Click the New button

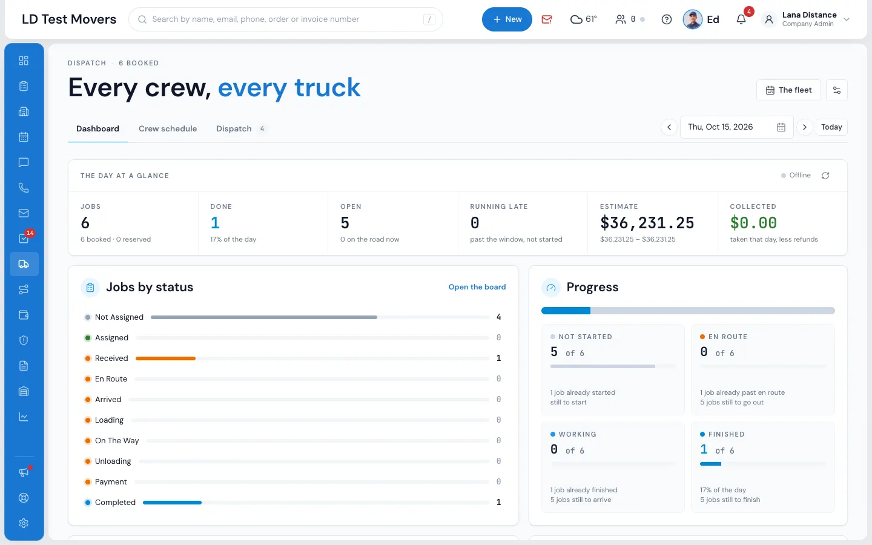coord(507,19)
